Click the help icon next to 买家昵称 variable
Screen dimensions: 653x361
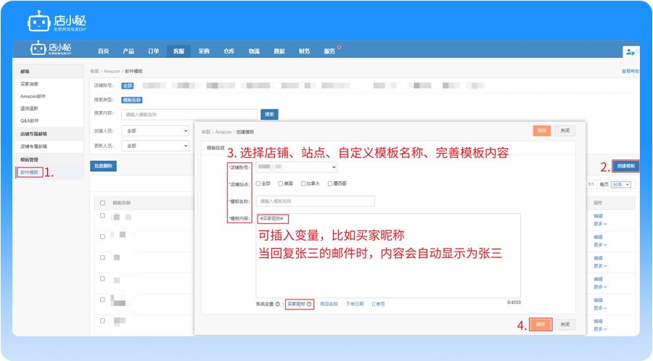tap(310, 304)
